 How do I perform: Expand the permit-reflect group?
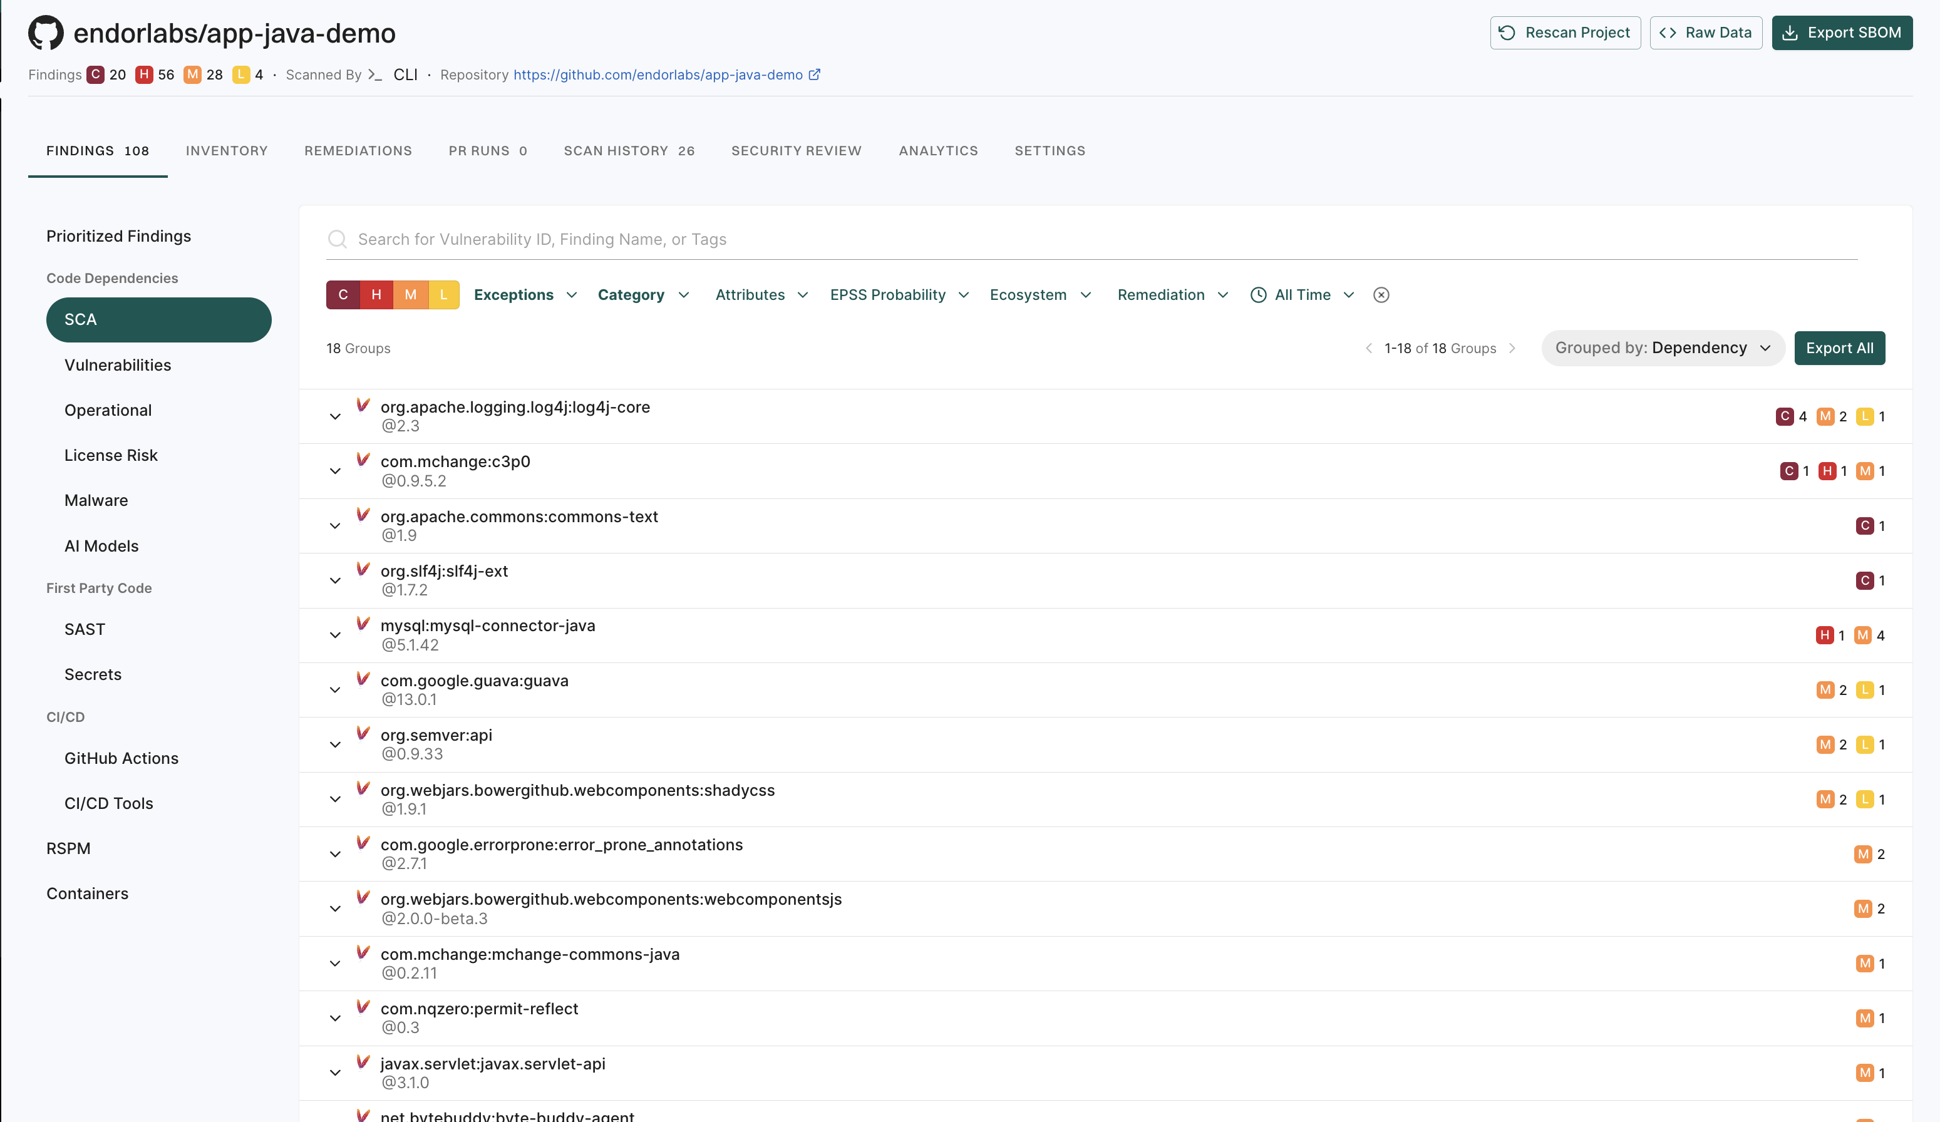(335, 1018)
